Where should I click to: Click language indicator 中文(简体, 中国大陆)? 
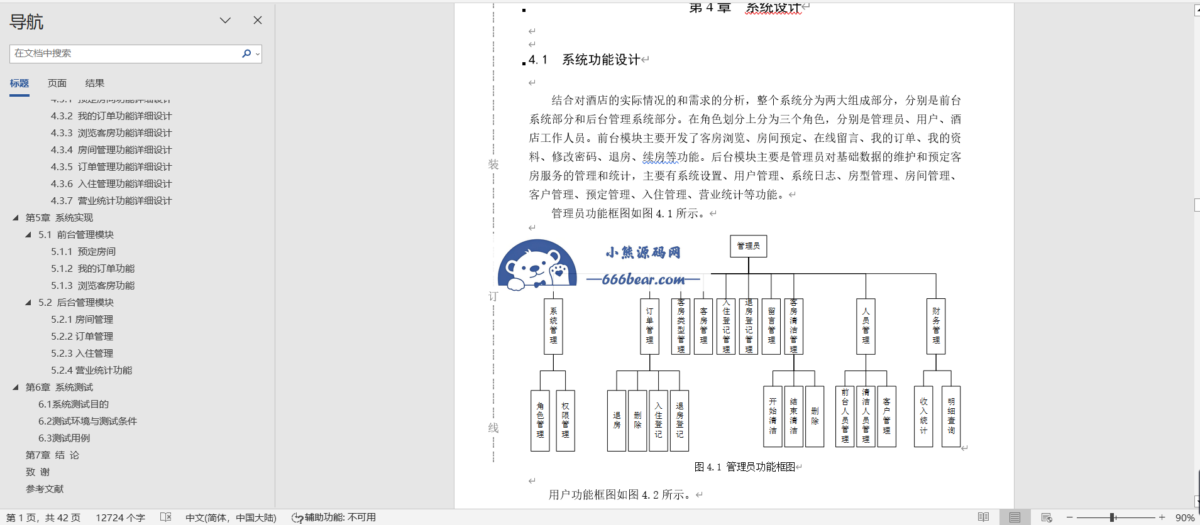click(231, 518)
